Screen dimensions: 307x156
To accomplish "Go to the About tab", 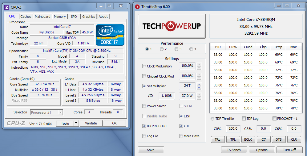I will pyautogui.click(x=103, y=17).
